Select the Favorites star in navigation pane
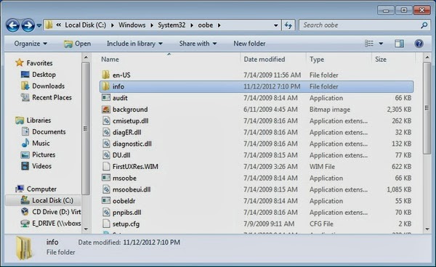 point(20,62)
